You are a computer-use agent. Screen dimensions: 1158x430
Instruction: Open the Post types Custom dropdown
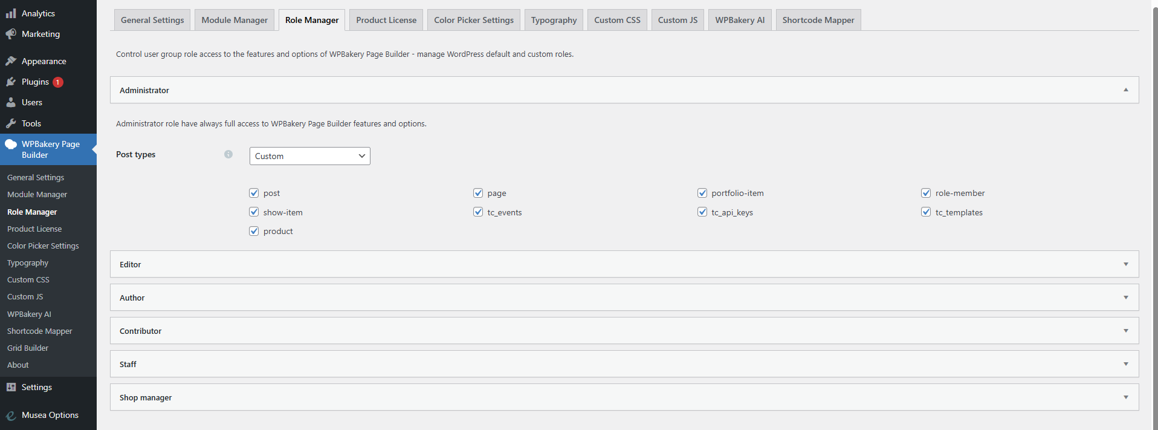click(310, 156)
